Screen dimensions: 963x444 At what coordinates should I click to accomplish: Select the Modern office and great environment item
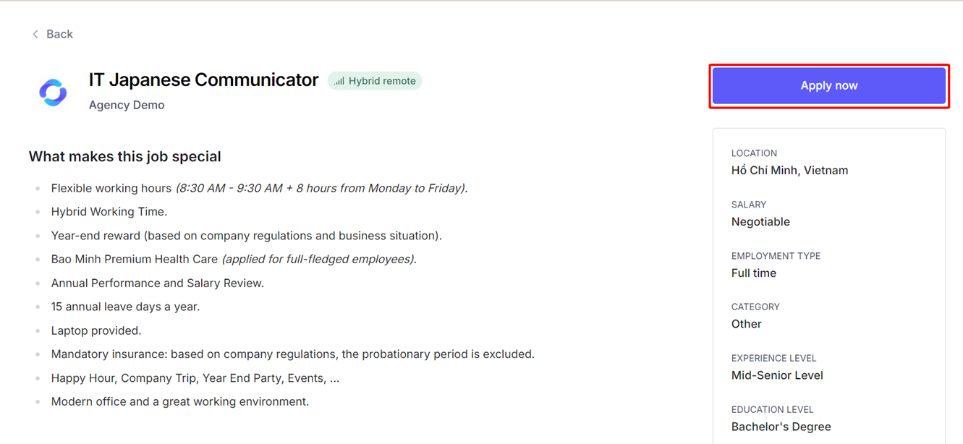pos(179,401)
